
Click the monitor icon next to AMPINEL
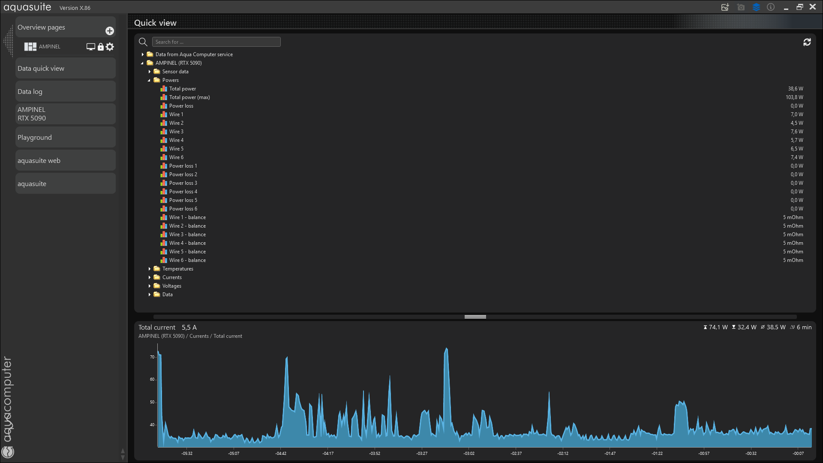pos(90,47)
